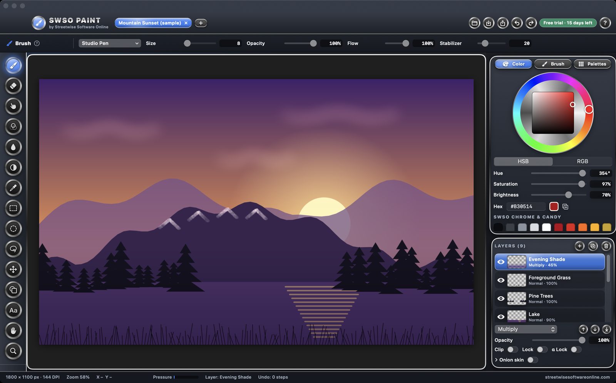Image resolution: width=616 pixels, height=383 pixels.
Task: Select the Lake layer row
Action: click(549, 316)
